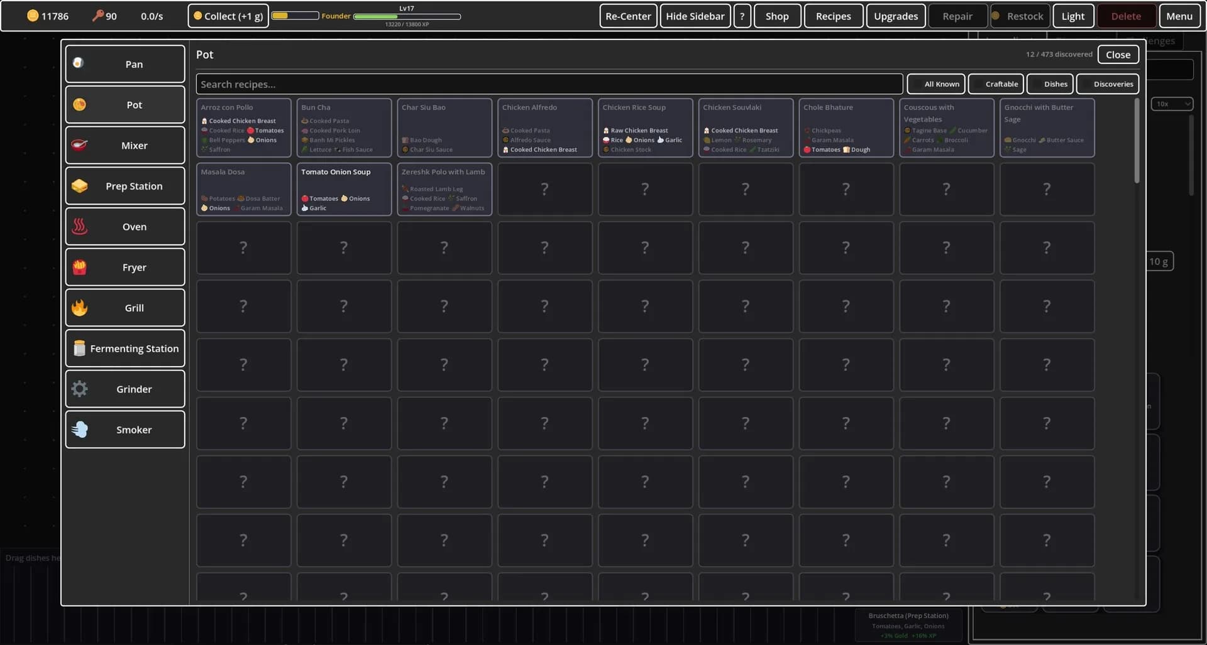Screen dimensions: 1207x645
Task: Click the Fermenting Station jar icon
Action: click(x=79, y=349)
